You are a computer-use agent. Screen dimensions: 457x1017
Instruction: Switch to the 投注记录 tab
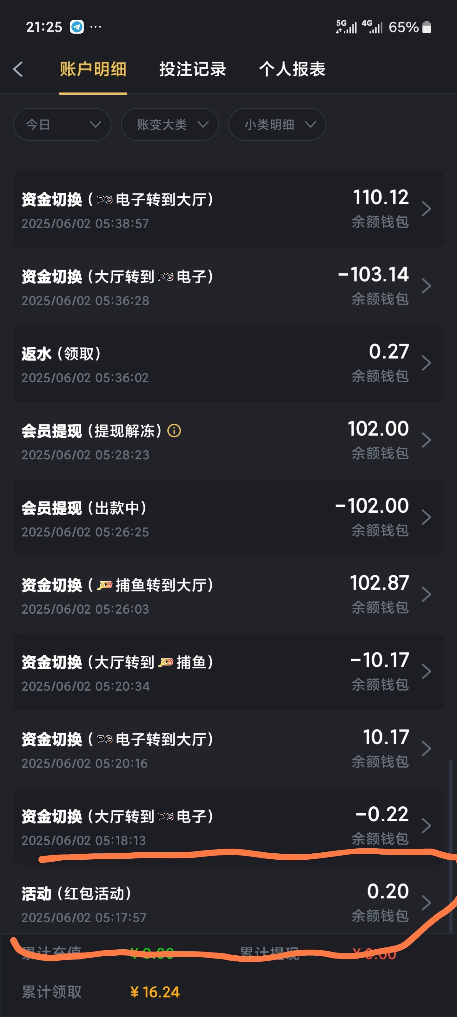pos(192,69)
